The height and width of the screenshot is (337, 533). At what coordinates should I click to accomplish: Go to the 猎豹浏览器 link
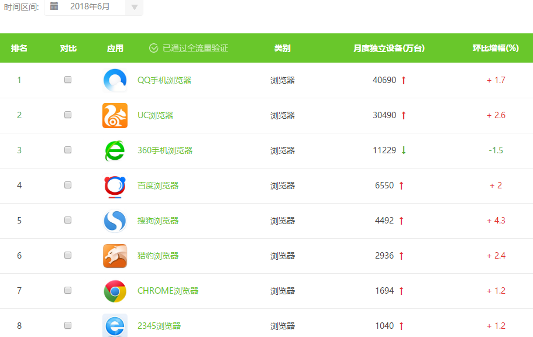(x=158, y=256)
